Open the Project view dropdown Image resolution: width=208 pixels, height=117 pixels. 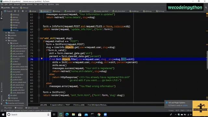pyautogui.click(x=8, y=11)
